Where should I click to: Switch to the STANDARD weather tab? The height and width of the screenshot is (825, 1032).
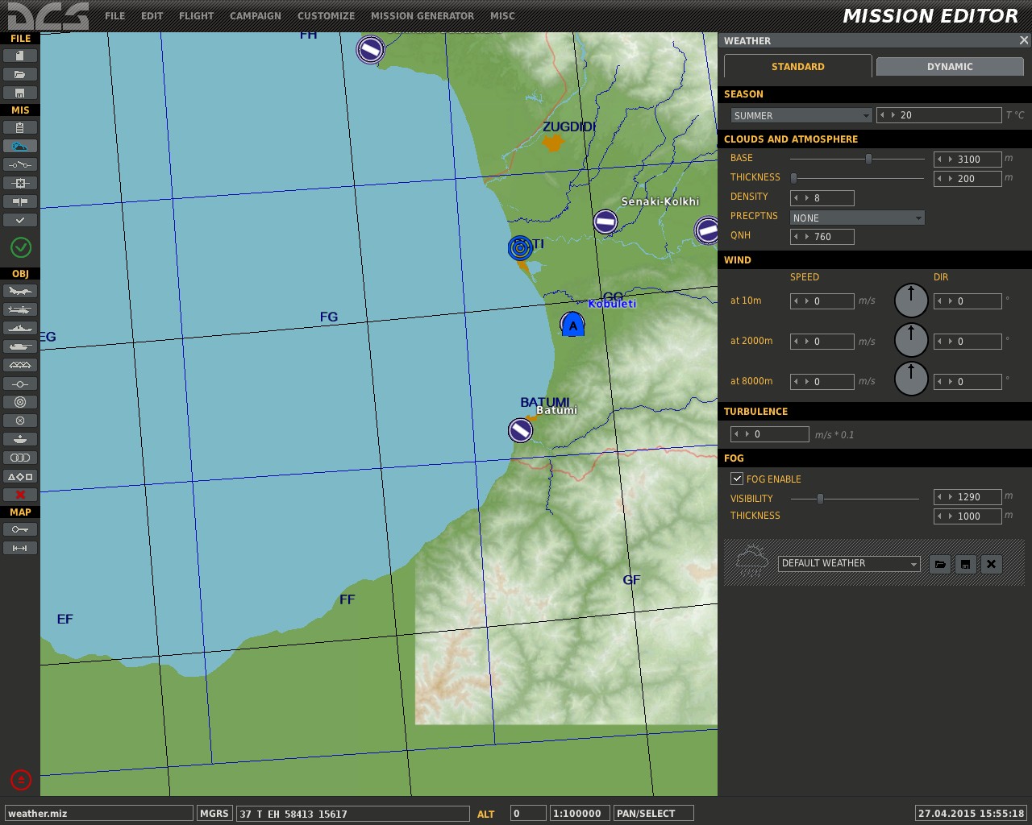pos(797,67)
